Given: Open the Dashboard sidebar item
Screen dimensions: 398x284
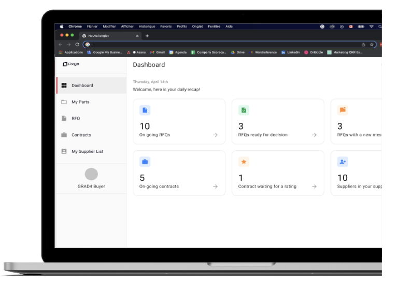Looking at the screenshot, I should (x=91, y=86).
